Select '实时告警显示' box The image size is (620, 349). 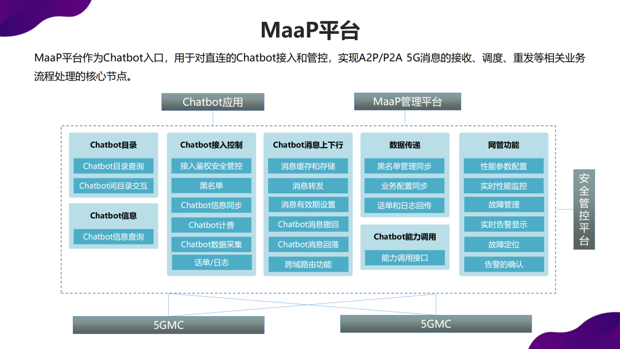tap(503, 224)
